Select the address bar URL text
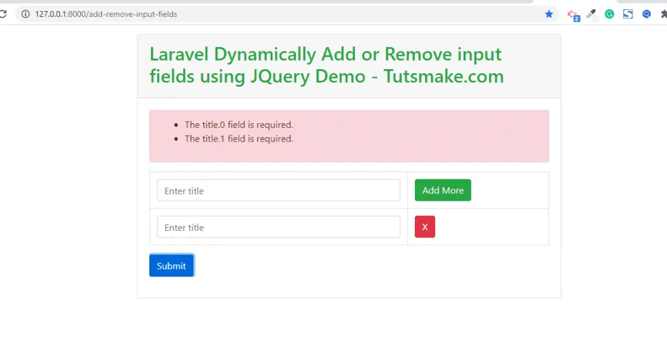This screenshot has height=343, width=667. tap(106, 14)
